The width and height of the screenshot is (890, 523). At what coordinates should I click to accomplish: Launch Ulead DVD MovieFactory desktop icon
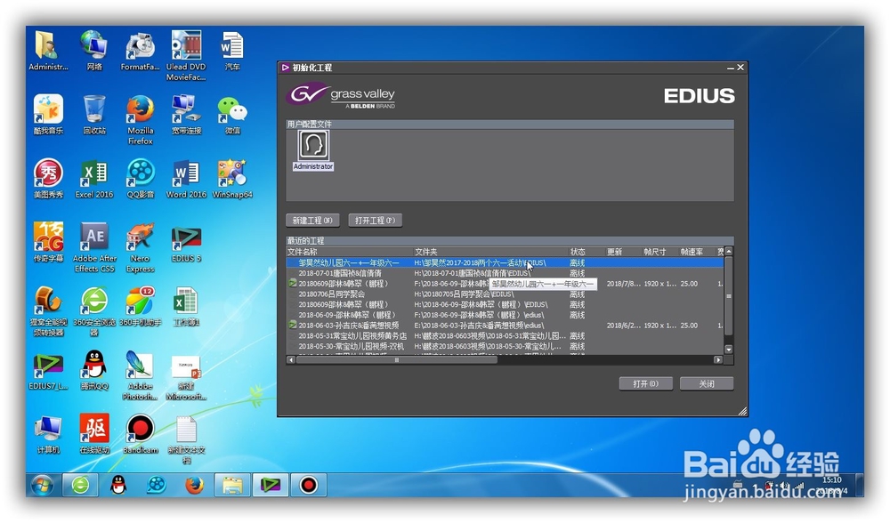point(186,55)
